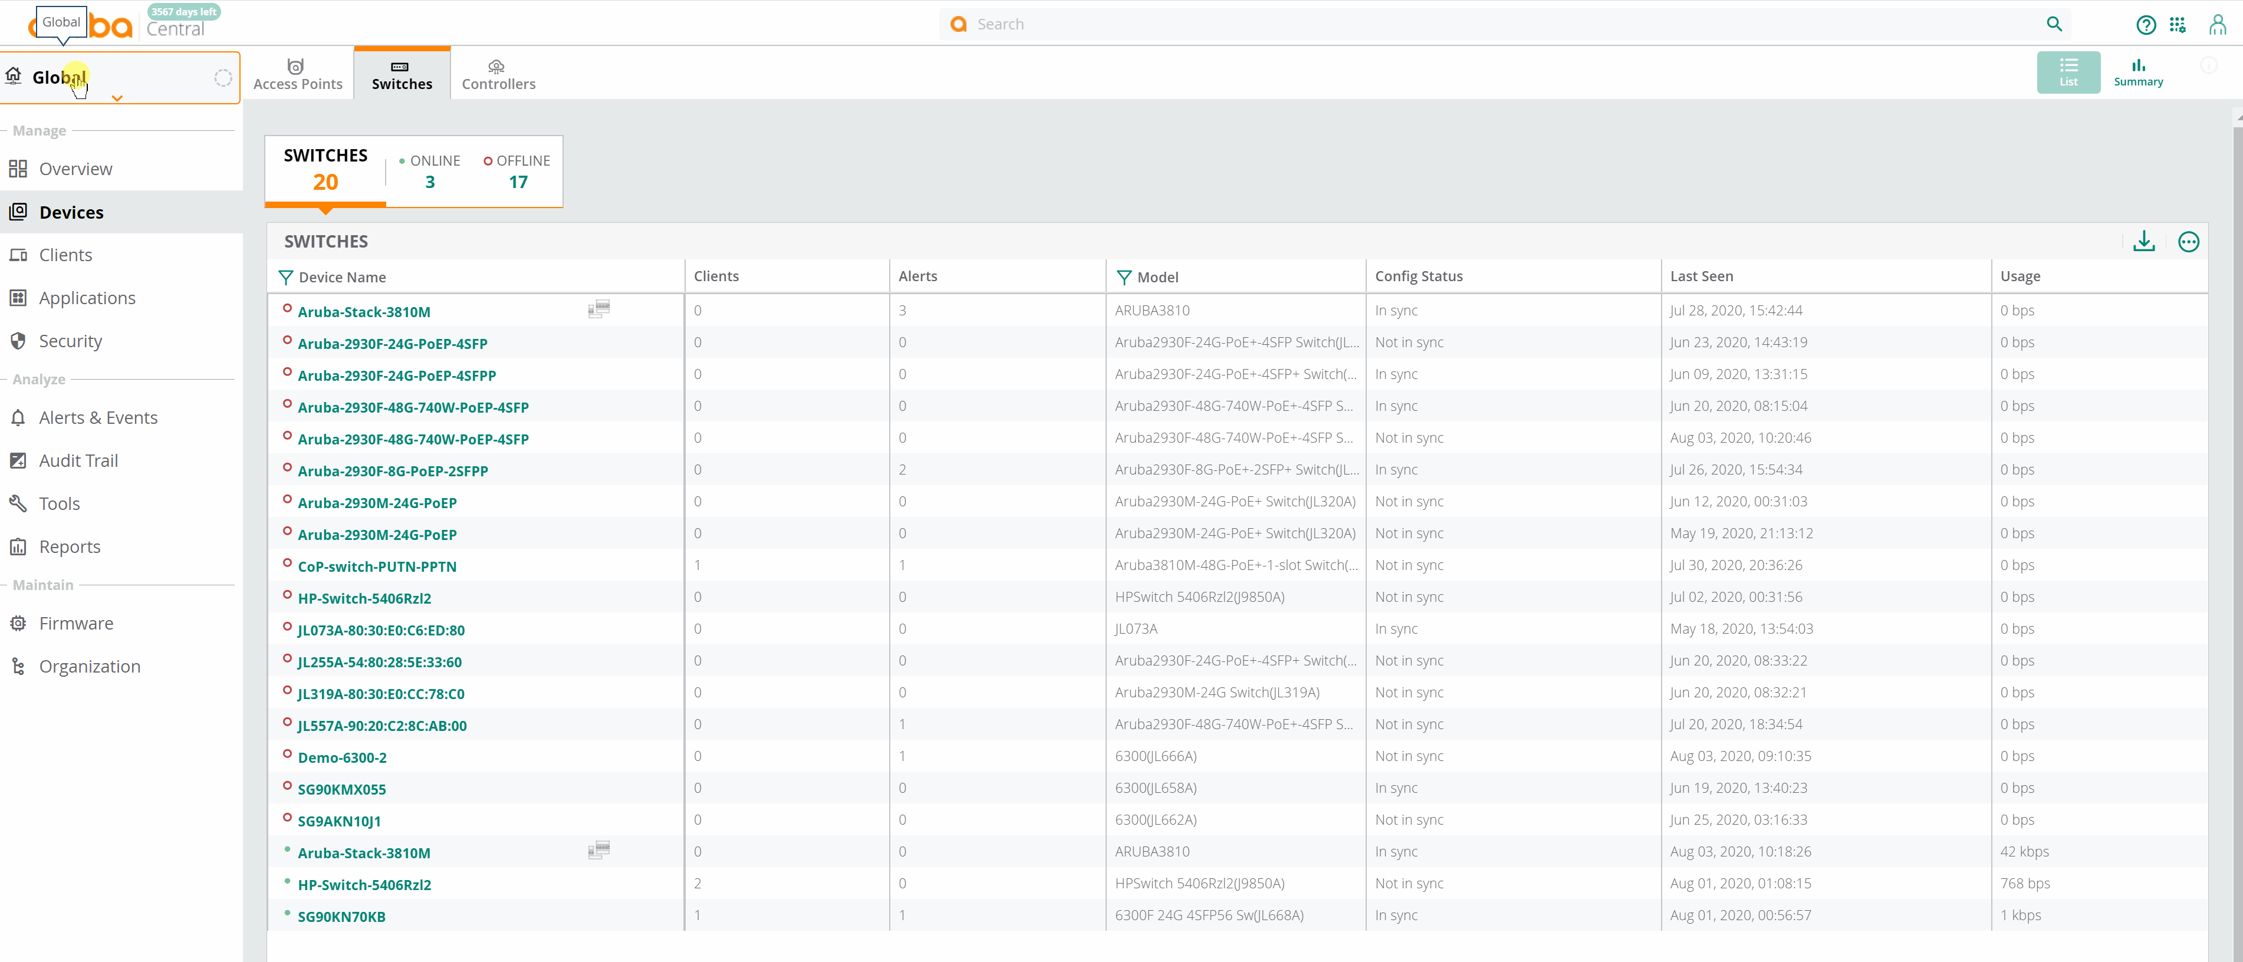The image size is (2243, 962).
Task: Click the Device Name filter icon
Action: tap(285, 277)
